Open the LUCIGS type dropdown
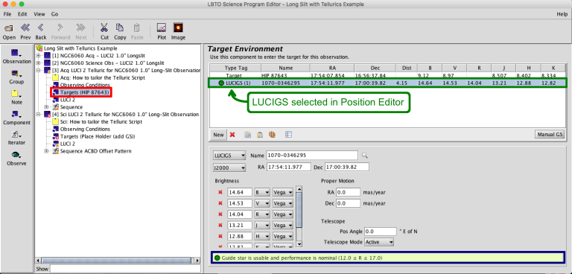This screenshot has height=274, width=572. pyautogui.click(x=229, y=156)
